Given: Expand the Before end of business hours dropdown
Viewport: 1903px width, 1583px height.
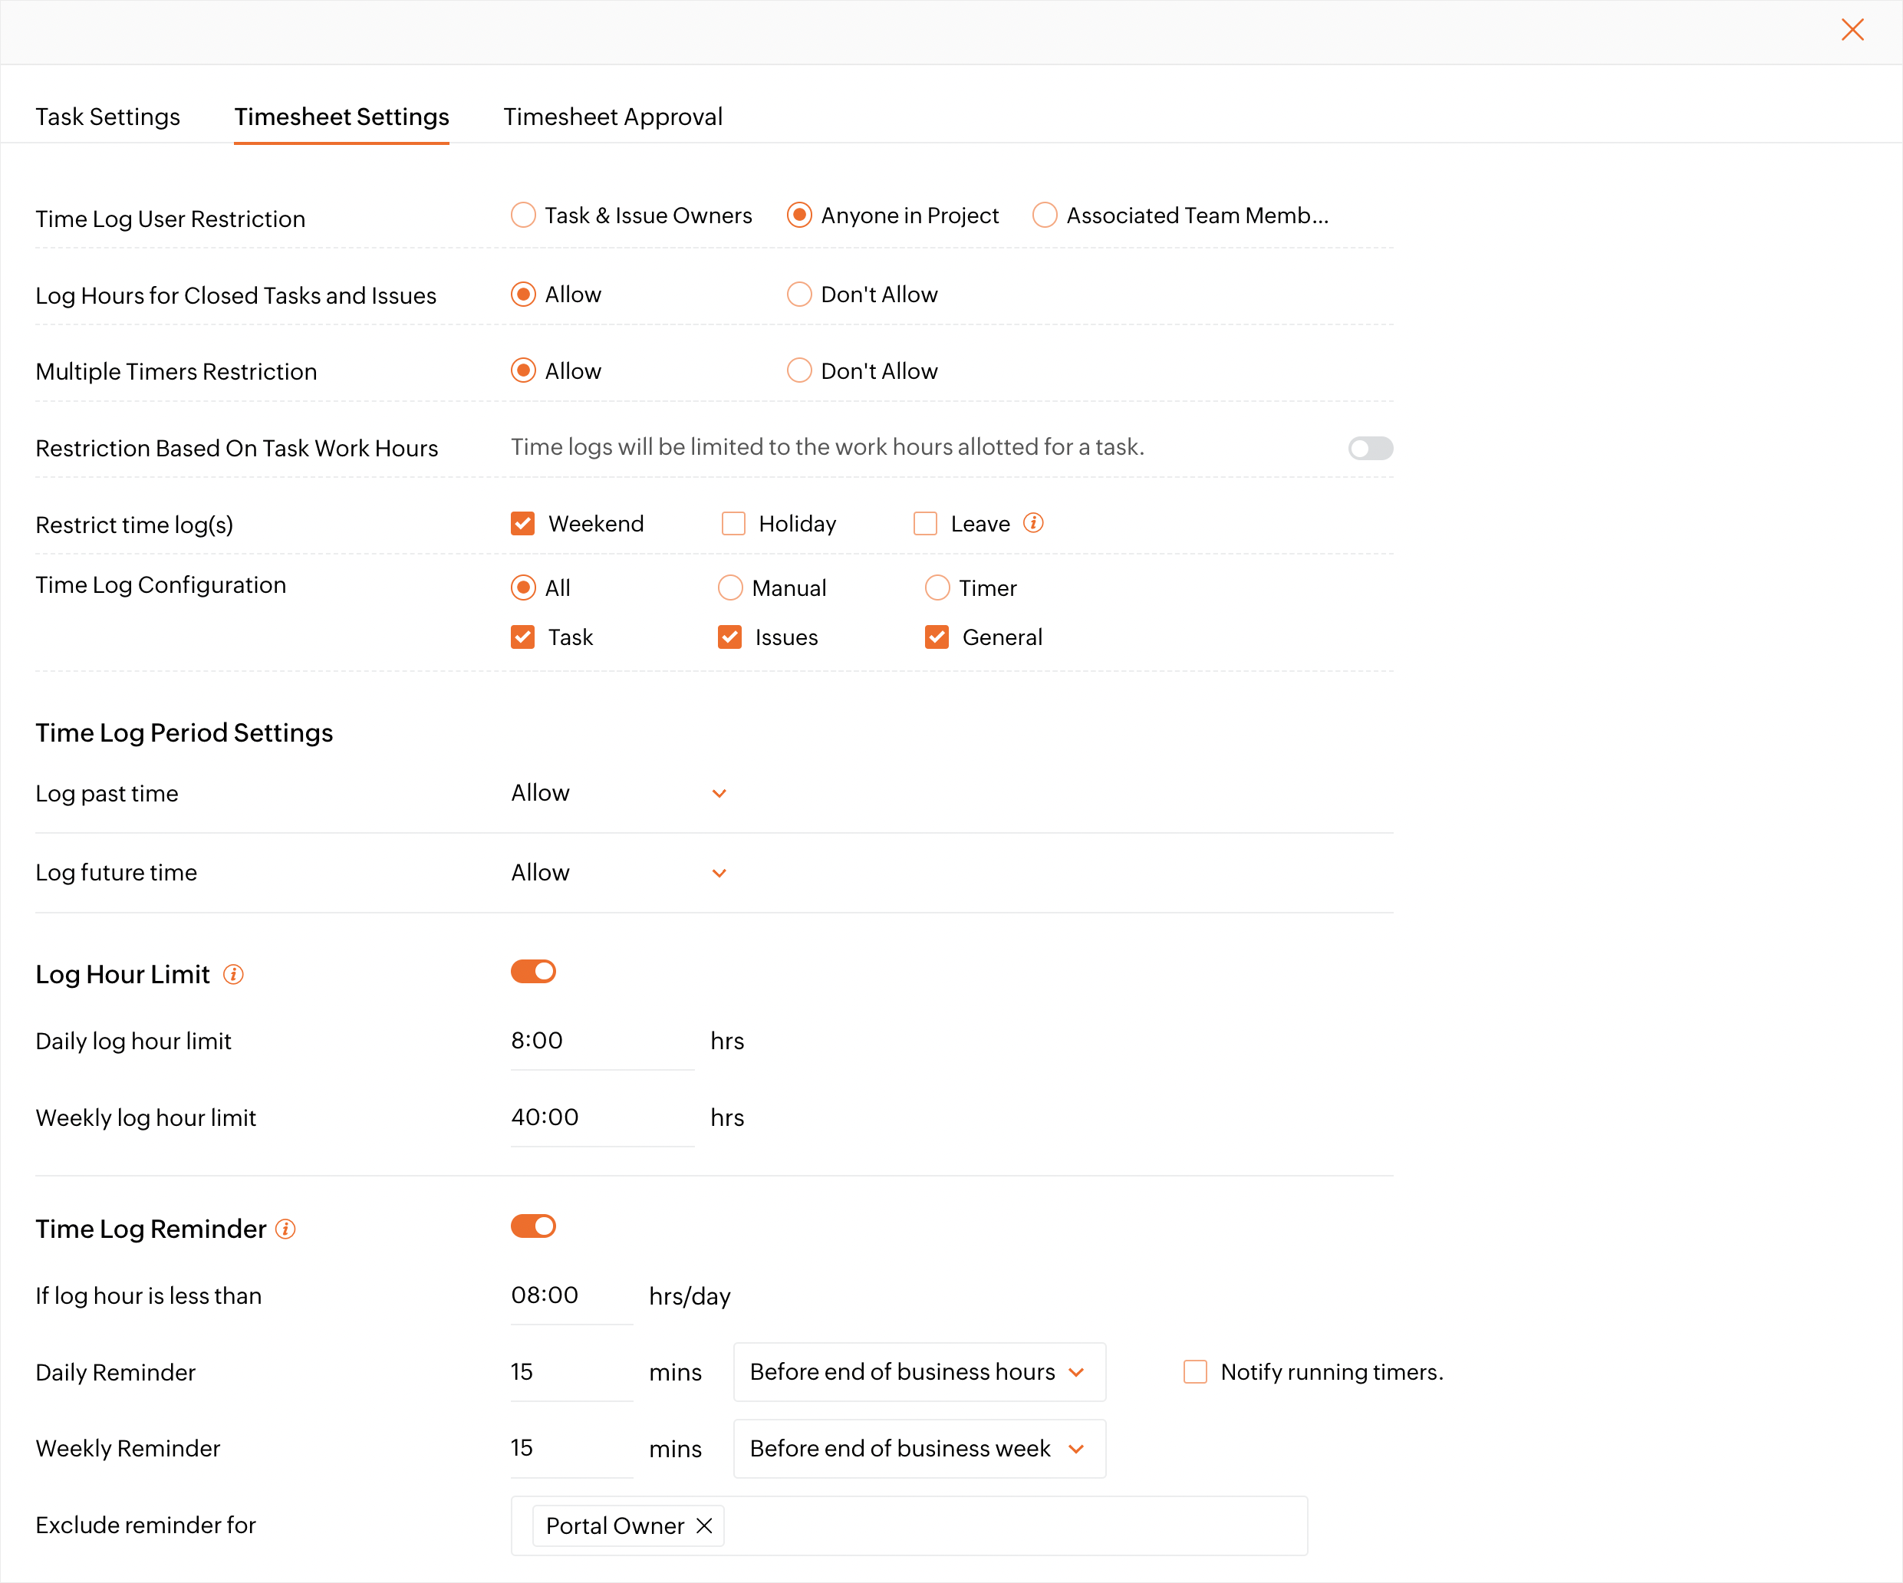Looking at the screenshot, I should tap(919, 1372).
